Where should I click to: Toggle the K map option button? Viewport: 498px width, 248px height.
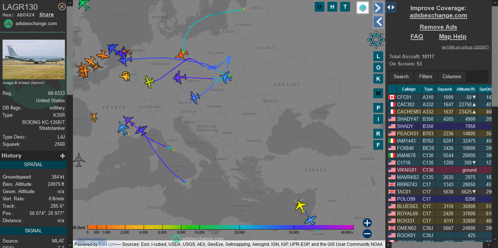click(x=378, y=79)
